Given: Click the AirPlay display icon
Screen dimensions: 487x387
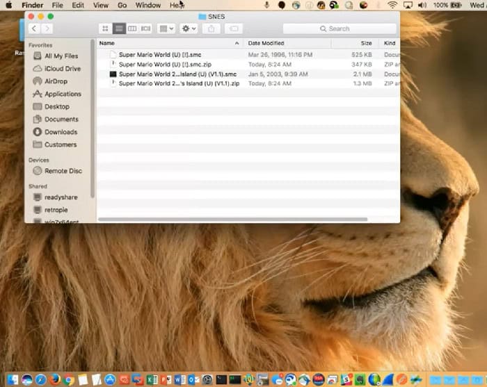Looking at the screenshot, I should coord(408,5).
